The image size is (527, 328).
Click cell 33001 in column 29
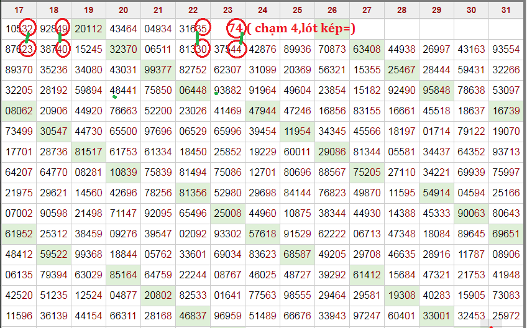[436, 316]
